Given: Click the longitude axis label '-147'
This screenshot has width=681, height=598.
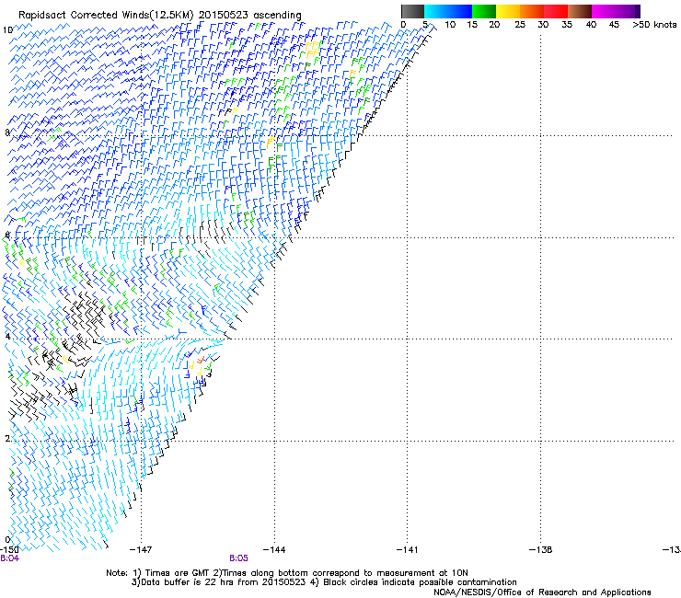Looking at the screenshot, I should 141,550.
